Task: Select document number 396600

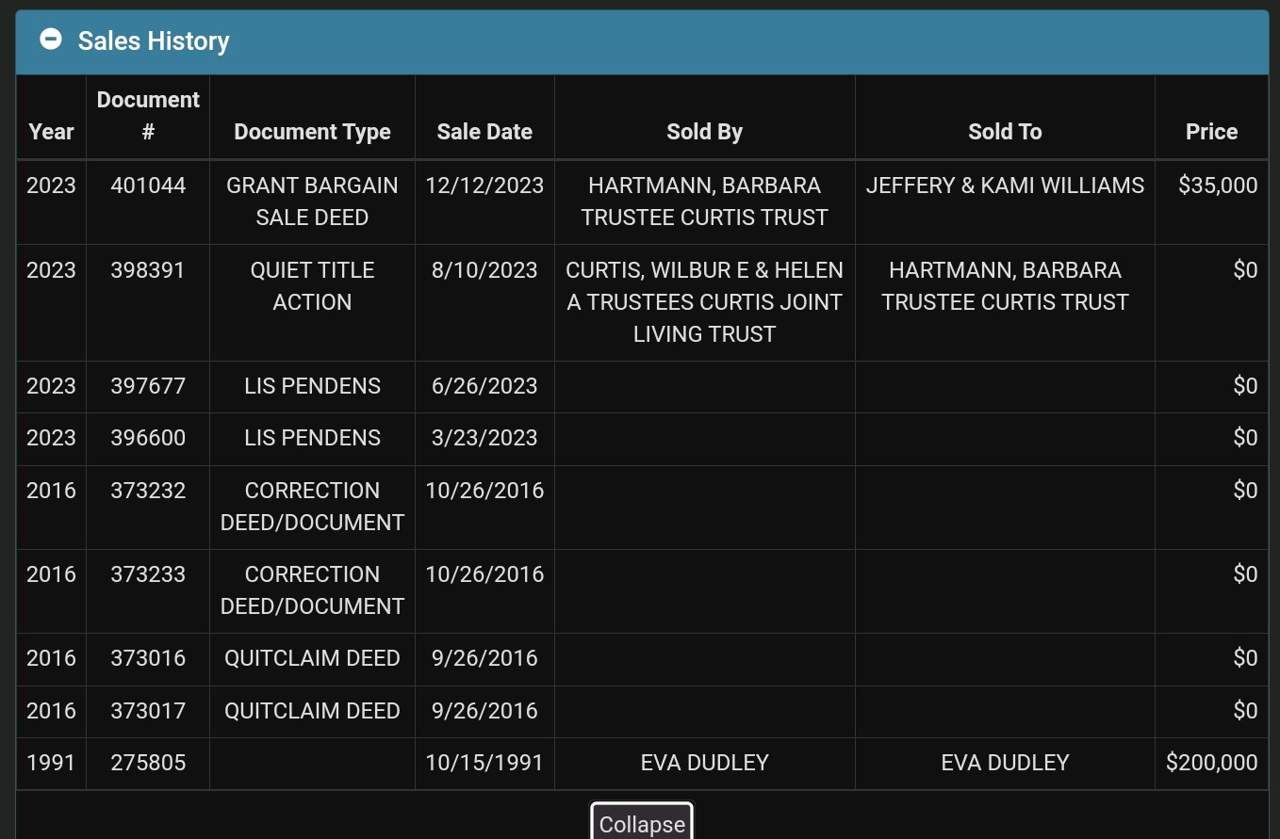Action: coord(148,438)
